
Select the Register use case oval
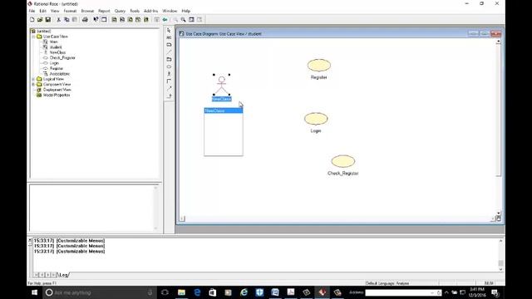click(x=319, y=65)
